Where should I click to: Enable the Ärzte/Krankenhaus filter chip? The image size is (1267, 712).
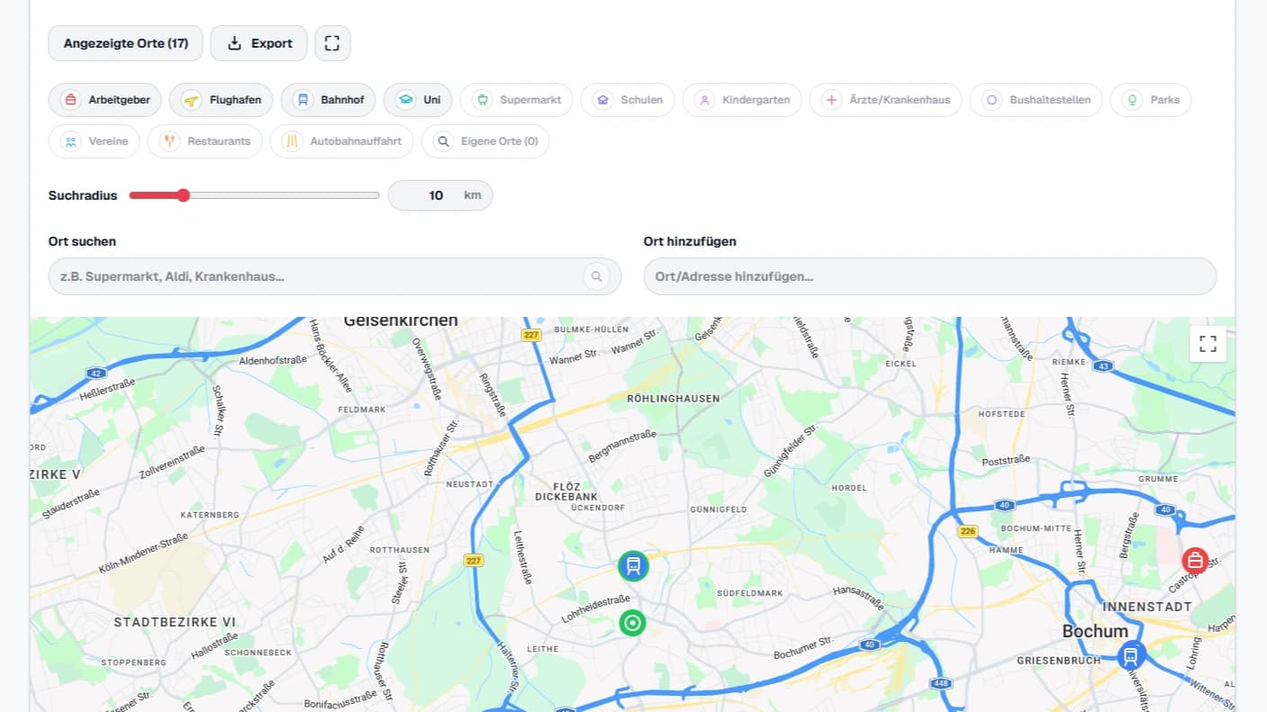pos(885,100)
